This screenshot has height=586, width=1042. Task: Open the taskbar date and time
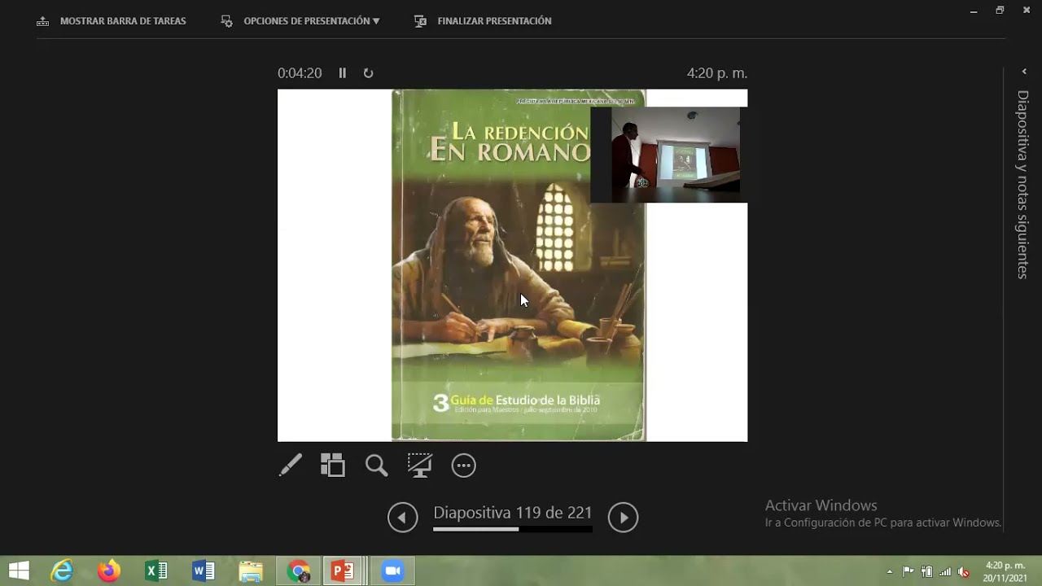[1005, 571]
